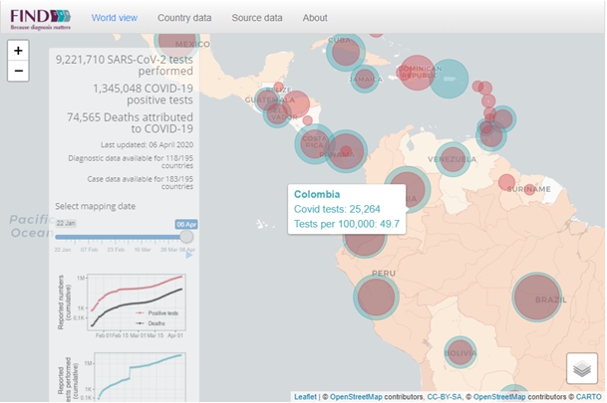Screen dimensions: 607x403
Task: Click 'Covid tests: 25,264' popup text
Action: (x=337, y=209)
